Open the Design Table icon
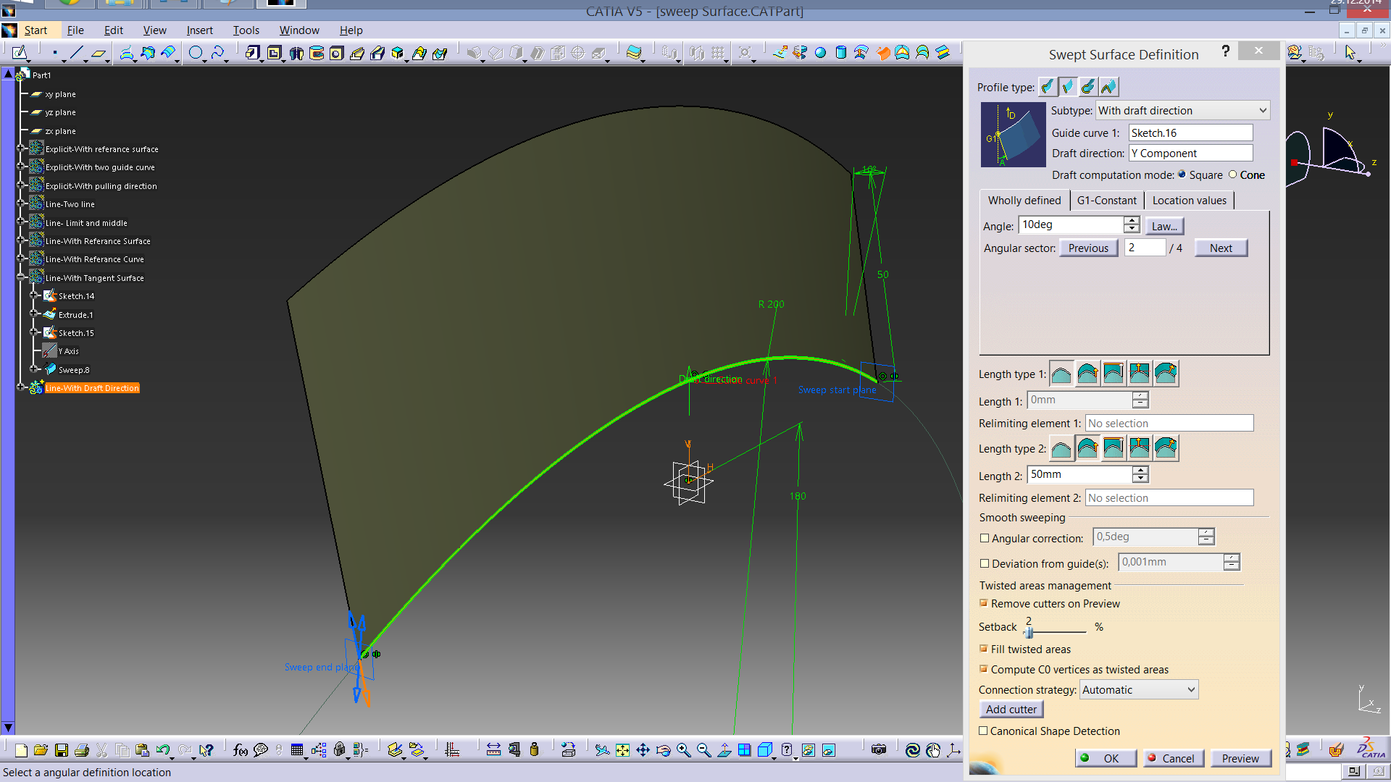This screenshot has width=1391, height=782. [x=297, y=750]
